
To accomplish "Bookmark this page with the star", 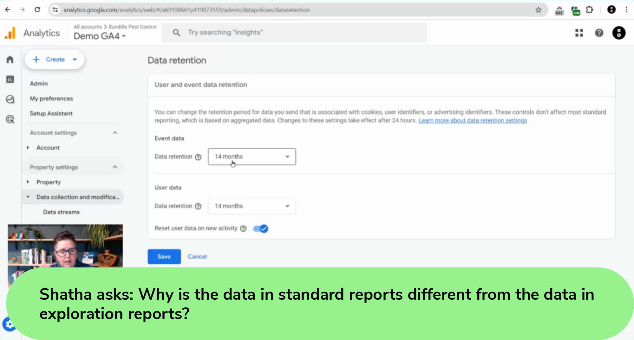I will click(538, 10).
